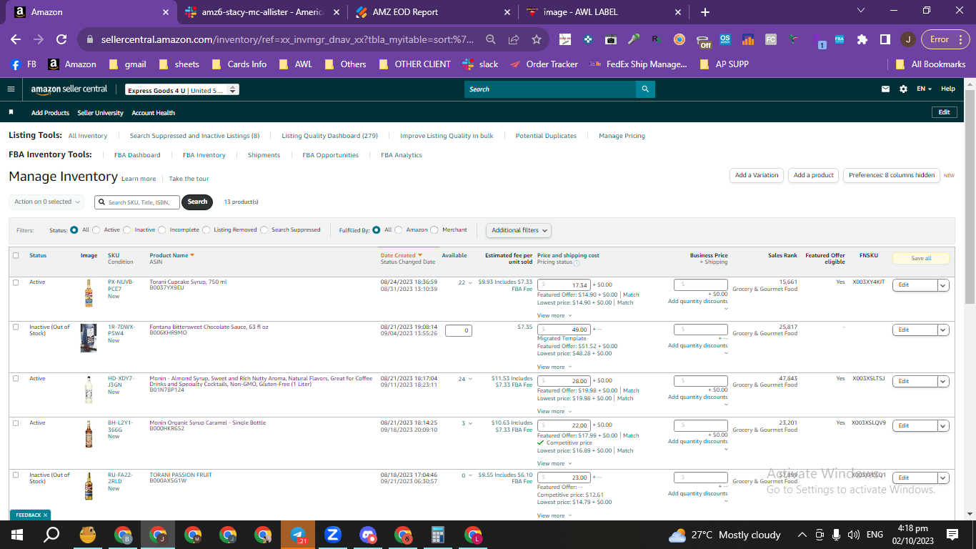Open the Torani Cupcake Syrup product thumbnail
Viewport: 976px width, 549px height.
(x=89, y=293)
